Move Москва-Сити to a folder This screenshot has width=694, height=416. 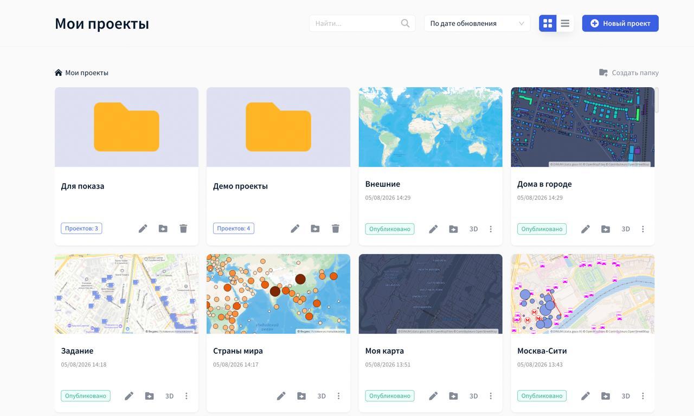coord(606,396)
